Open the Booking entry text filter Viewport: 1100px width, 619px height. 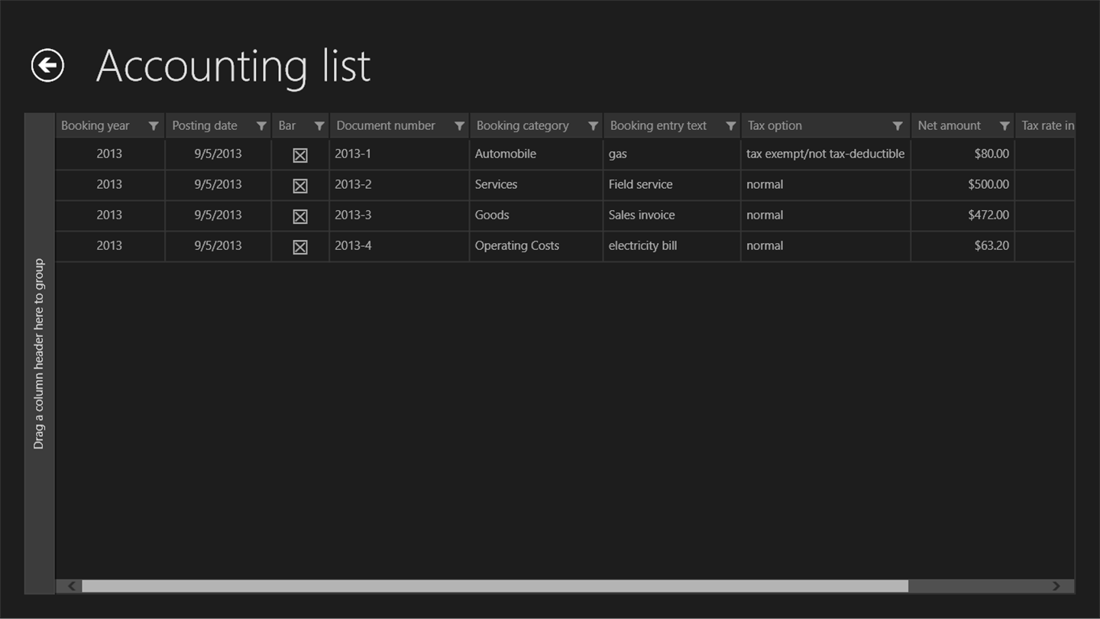coord(730,126)
